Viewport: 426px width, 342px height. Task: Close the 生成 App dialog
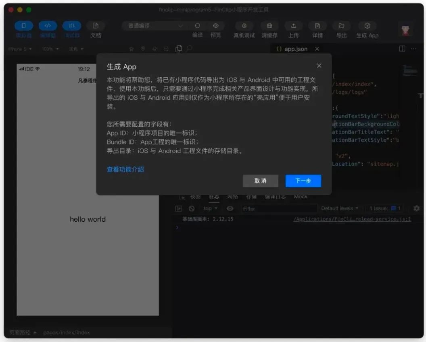[319, 66]
